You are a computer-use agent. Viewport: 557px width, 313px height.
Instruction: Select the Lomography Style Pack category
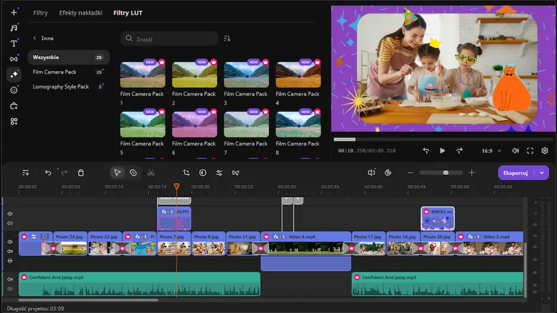61,87
